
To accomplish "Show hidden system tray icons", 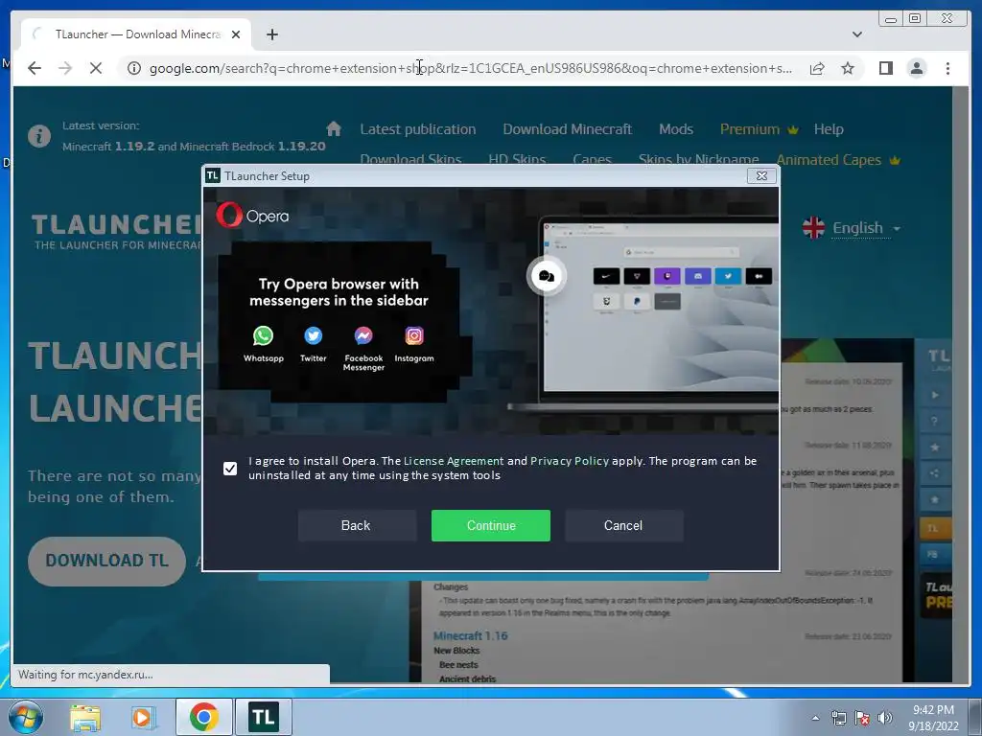I will pyautogui.click(x=815, y=718).
